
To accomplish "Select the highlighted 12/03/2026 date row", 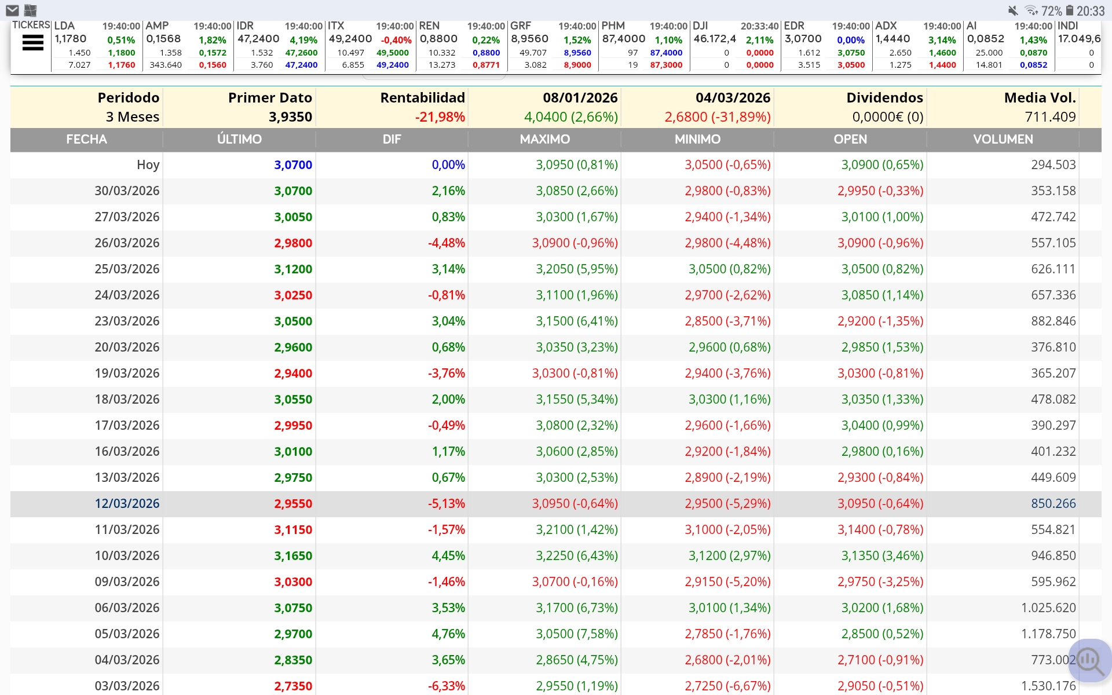I will 556,504.
